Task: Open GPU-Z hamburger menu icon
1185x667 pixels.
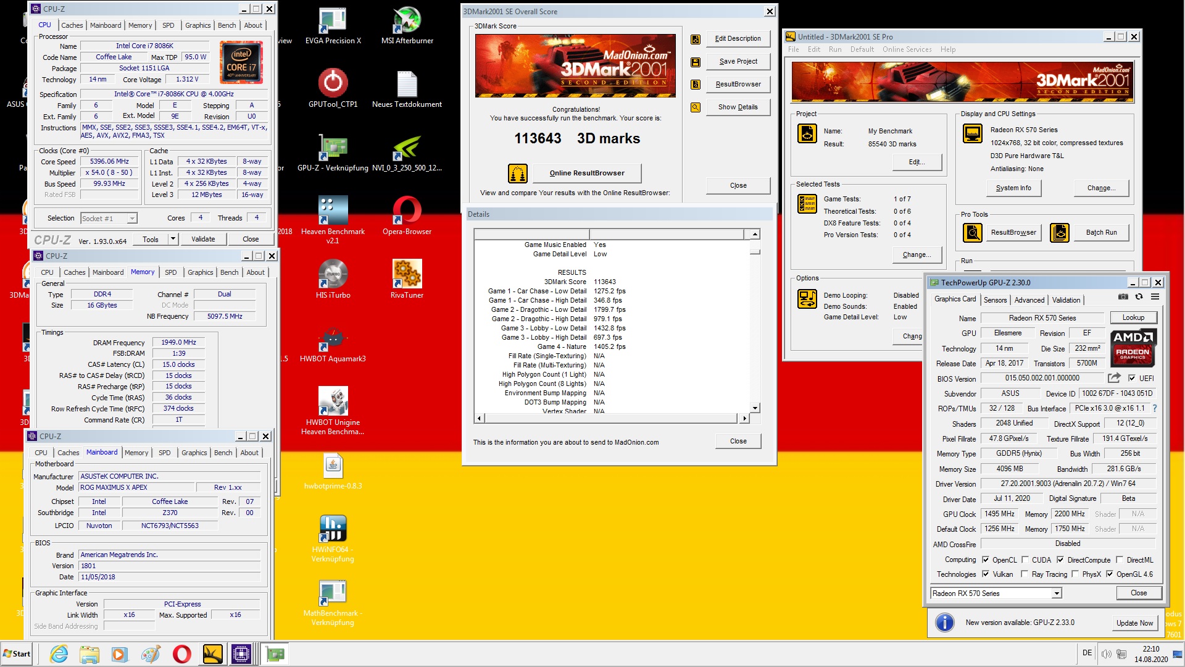Action: tap(1155, 297)
